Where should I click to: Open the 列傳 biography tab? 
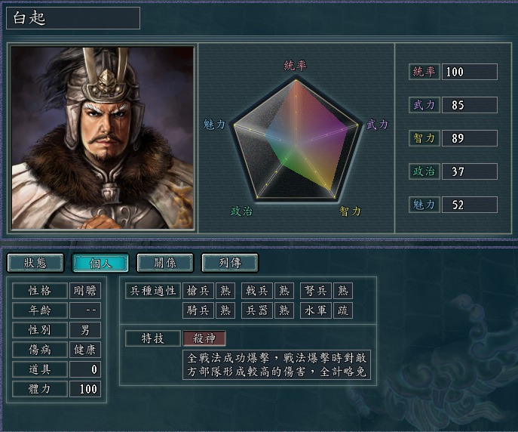[x=230, y=263]
